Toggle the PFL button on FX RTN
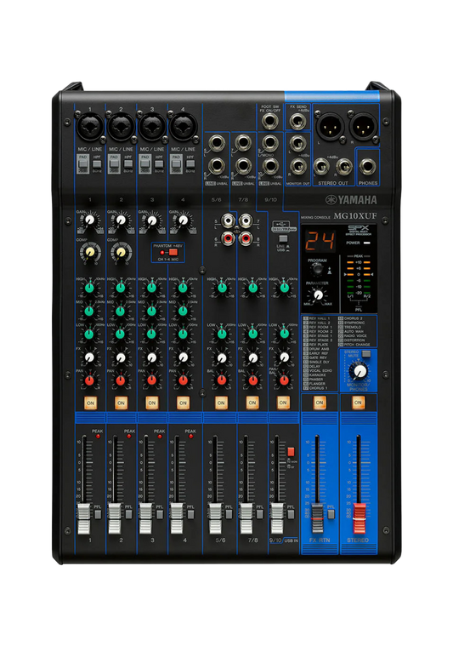 coord(331,514)
